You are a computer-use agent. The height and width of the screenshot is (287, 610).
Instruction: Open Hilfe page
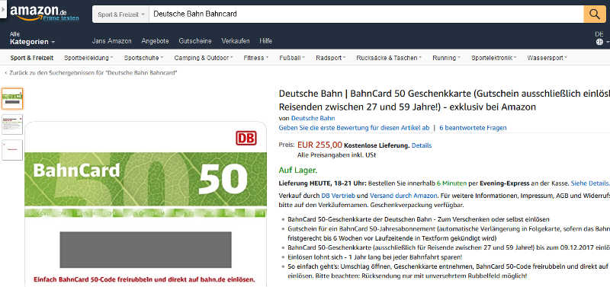[x=265, y=41]
